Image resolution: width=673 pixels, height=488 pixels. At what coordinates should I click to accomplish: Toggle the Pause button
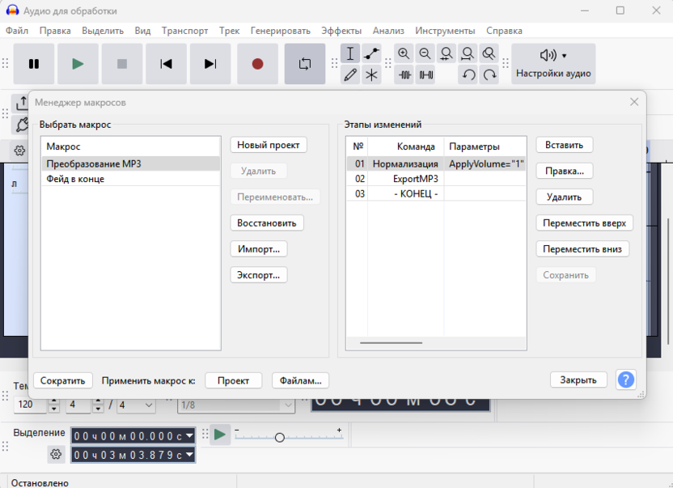click(34, 64)
